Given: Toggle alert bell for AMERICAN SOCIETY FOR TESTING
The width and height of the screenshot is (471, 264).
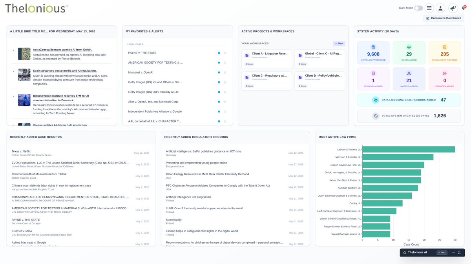Looking at the screenshot, I should [219, 63].
